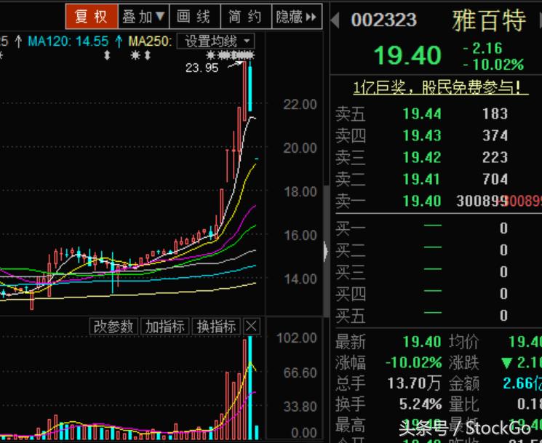Click the MA250 moving average label
542x443 pixels.
[x=150, y=41]
